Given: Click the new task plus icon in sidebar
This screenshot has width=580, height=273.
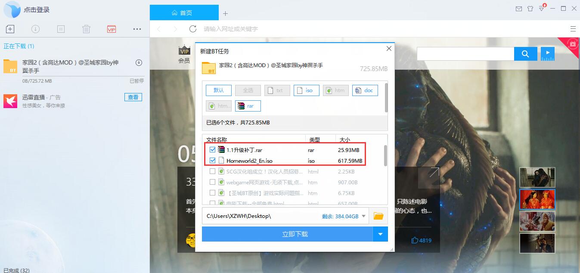Looking at the screenshot, I should pos(10,29).
